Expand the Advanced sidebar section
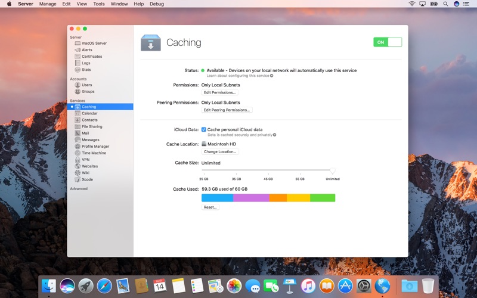The height and width of the screenshot is (298, 477). pyautogui.click(x=79, y=189)
